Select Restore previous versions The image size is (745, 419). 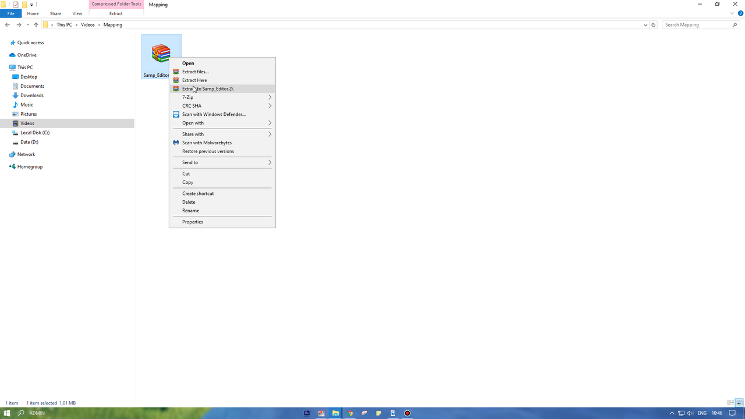pyautogui.click(x=222, y=151)
